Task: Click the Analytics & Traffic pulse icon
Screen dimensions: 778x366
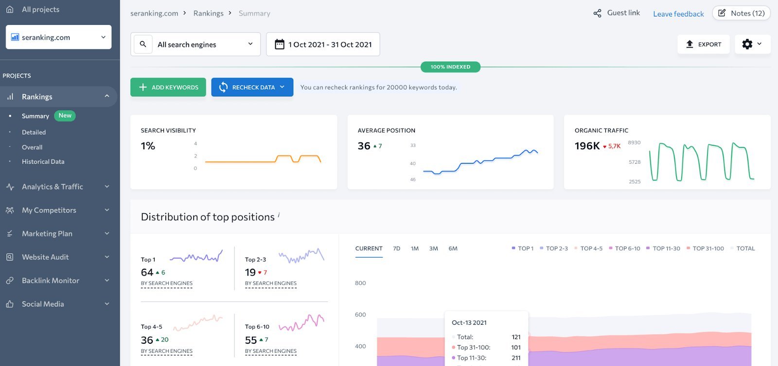Action: [x=10, y=187]
